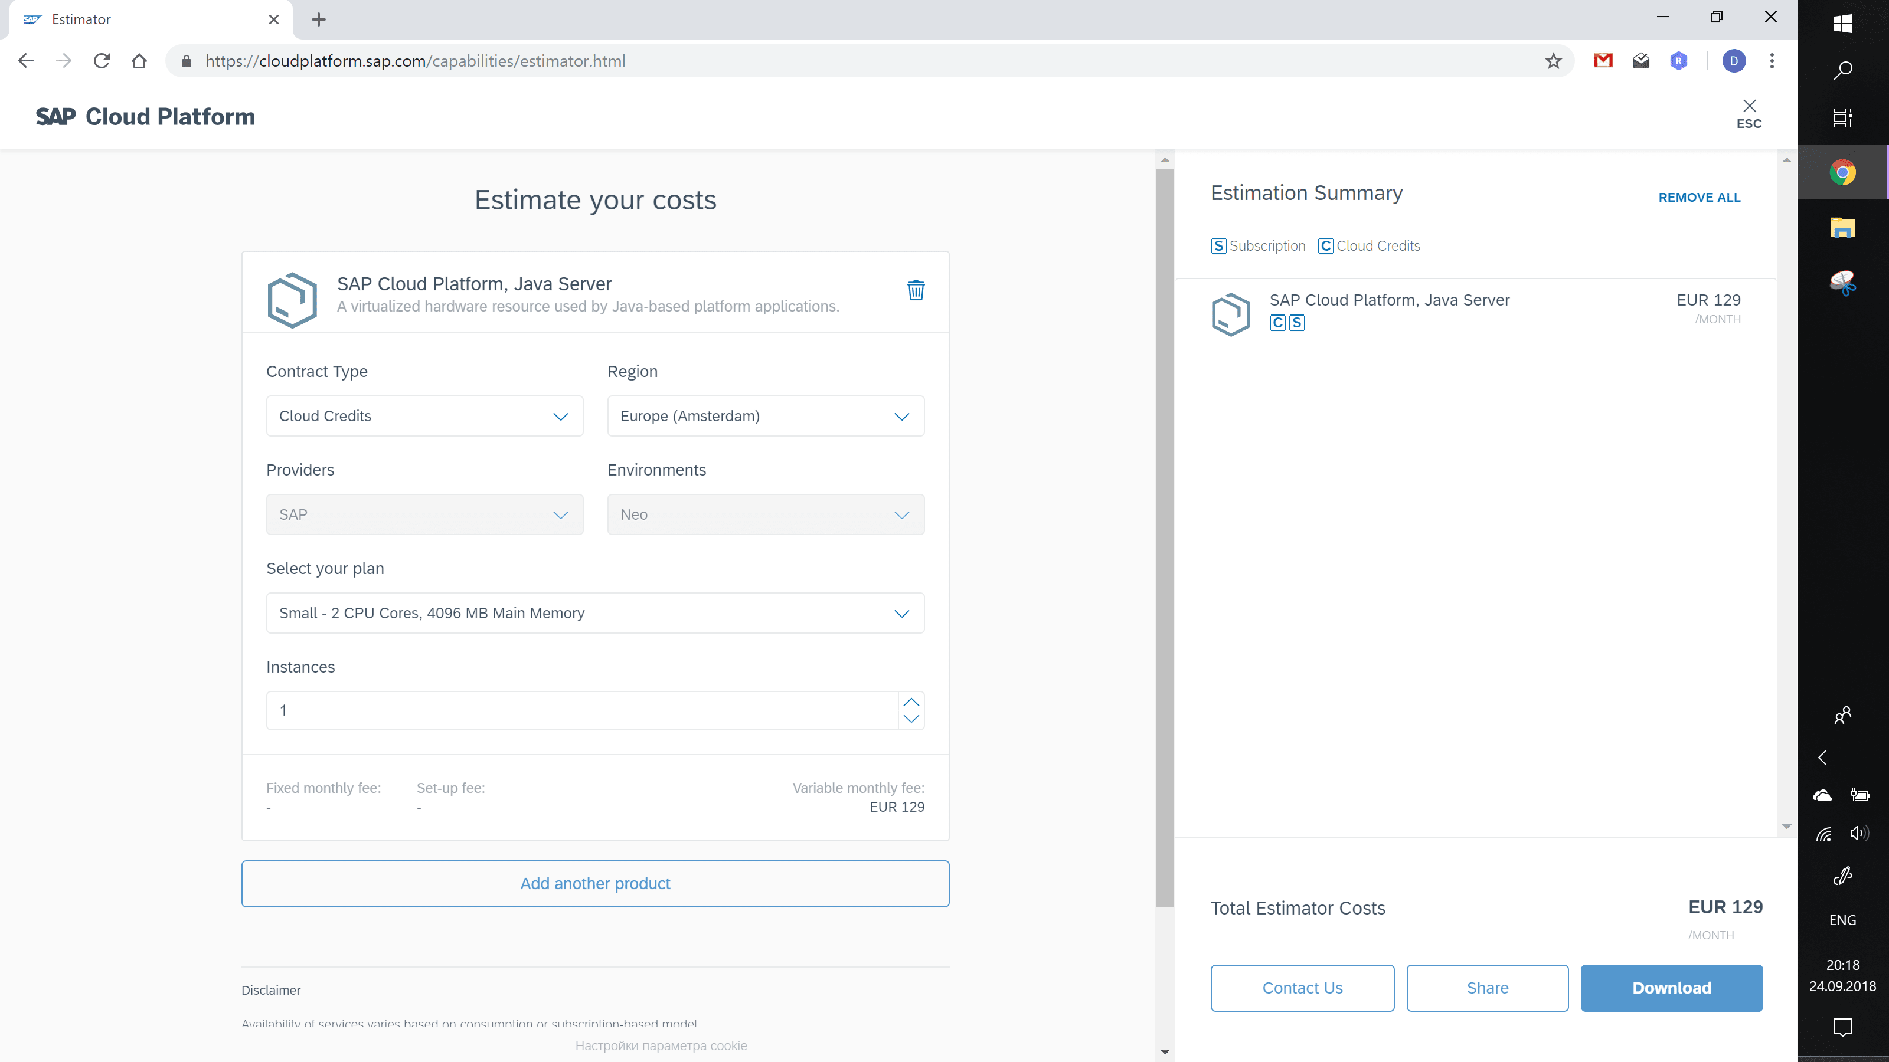The width and height of the screenshot is (1889, 1062).
Task: Open the Windows Start menu
Action: pos(1842,24)
